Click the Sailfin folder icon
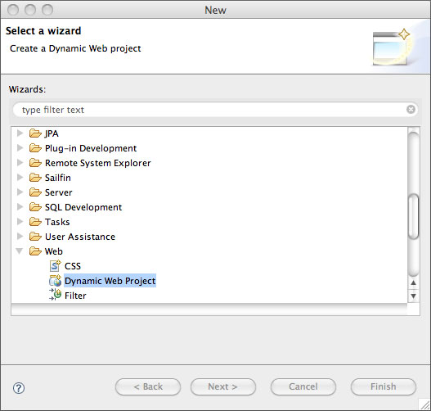 pyautogui.click(x=35, y=178)
